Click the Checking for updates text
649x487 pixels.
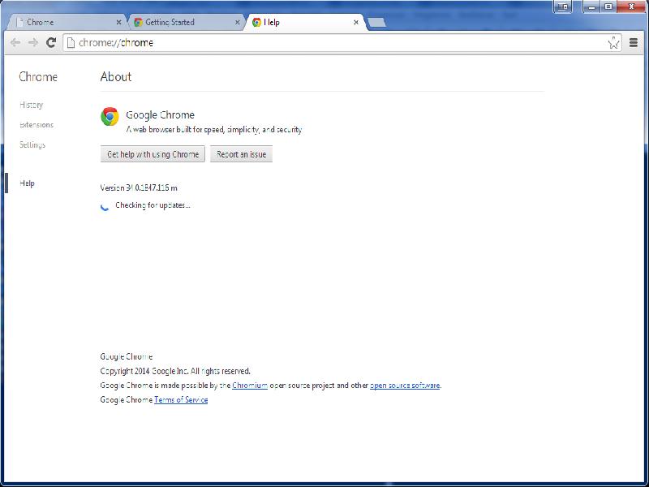(x=153, y=205)
